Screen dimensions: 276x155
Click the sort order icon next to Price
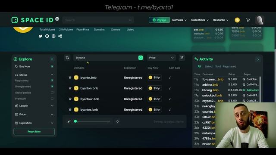(182, 58)
